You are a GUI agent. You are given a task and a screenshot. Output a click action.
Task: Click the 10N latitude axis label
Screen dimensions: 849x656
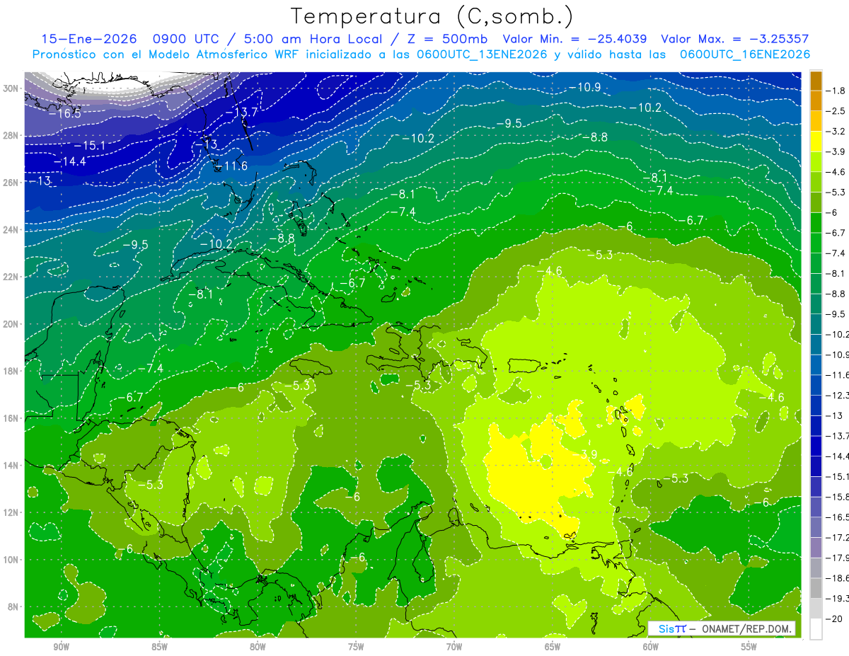click(x=11, y=559)
